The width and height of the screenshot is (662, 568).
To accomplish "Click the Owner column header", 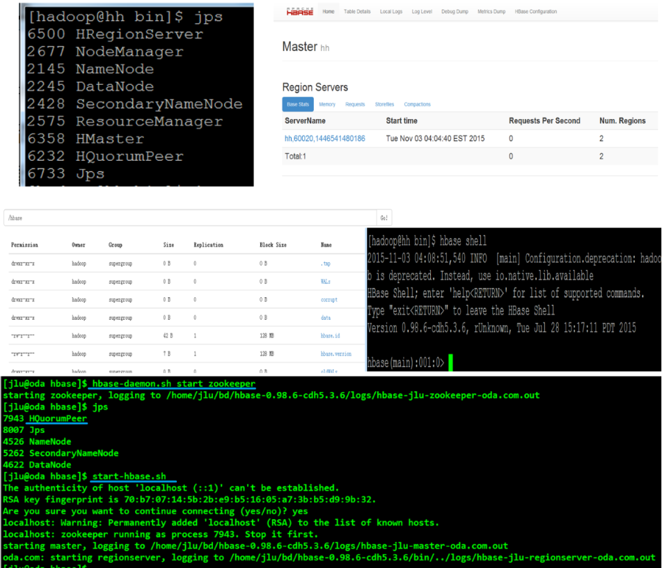I will pos(79,245).
